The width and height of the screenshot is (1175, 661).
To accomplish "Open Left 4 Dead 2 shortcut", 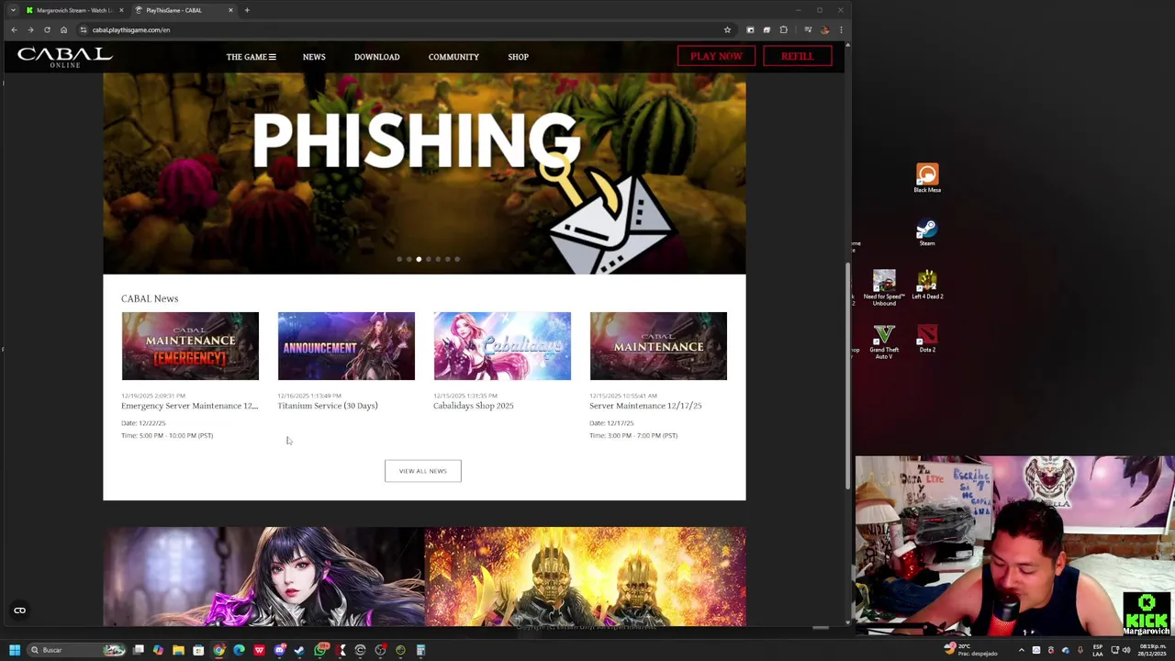I will (927, 285).
